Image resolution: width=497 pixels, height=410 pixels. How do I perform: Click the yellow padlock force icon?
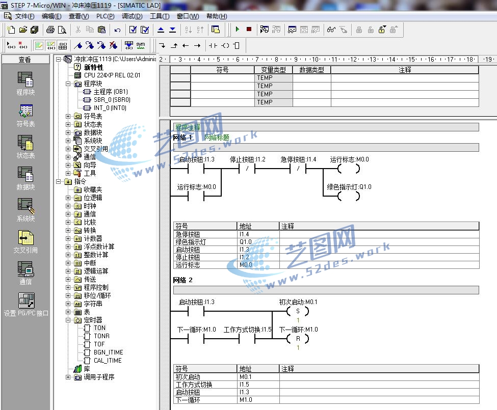[x=382, y=30]
